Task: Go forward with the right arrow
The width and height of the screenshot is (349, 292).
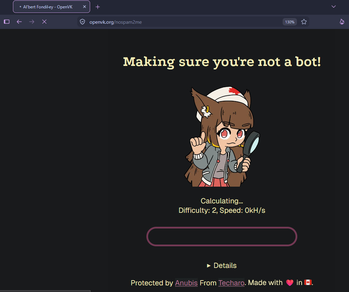Action: 32,22
